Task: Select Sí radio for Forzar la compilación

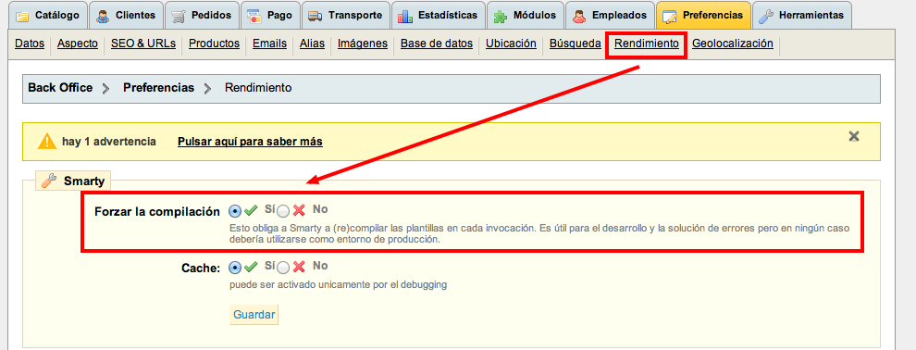Action: [x=235, y=211]
